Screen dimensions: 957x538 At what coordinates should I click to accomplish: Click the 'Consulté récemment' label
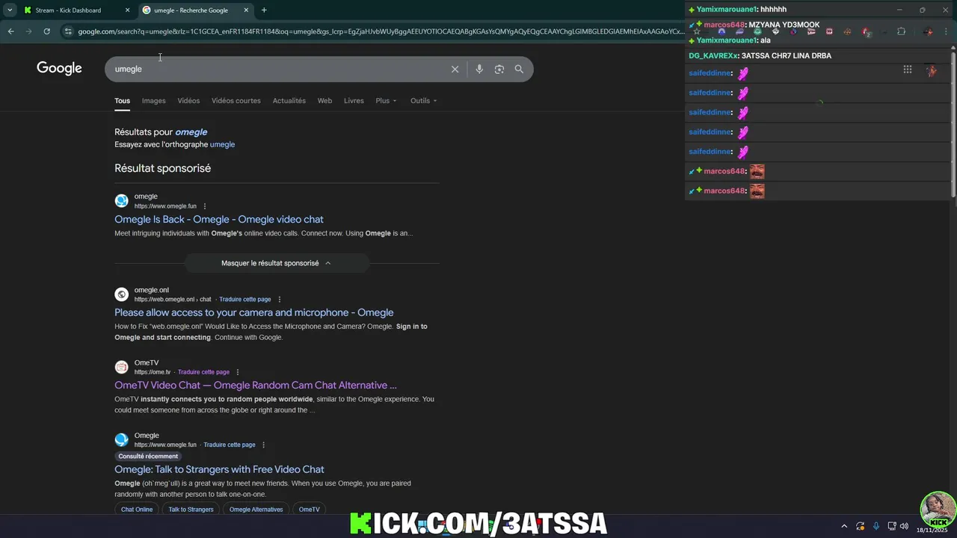(148, 456)
